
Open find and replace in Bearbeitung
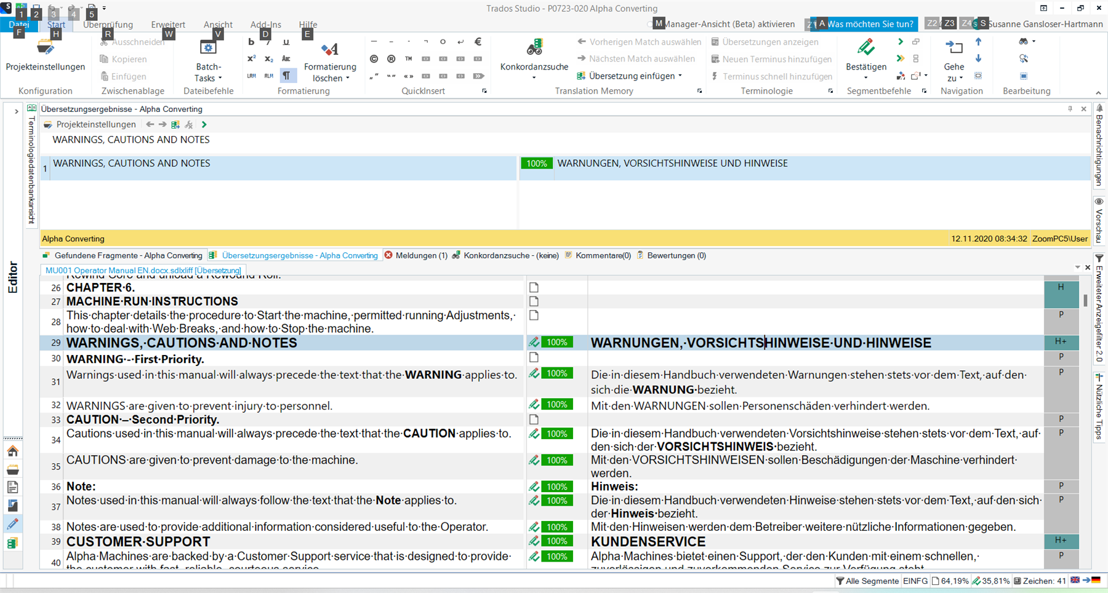1024,58
